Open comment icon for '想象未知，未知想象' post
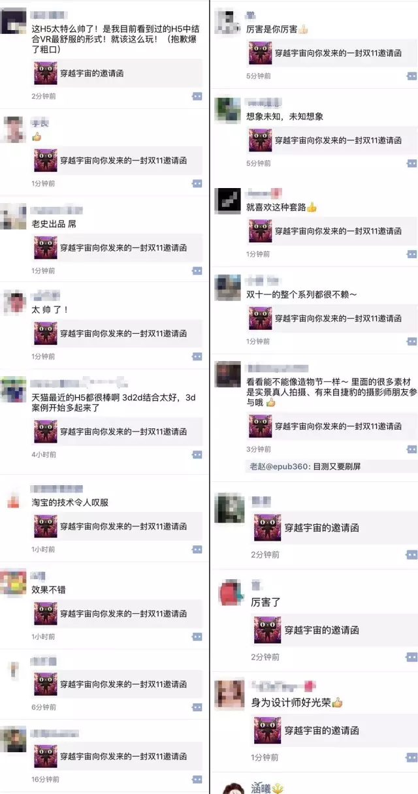The image size is (418, 794). (411, 163)
